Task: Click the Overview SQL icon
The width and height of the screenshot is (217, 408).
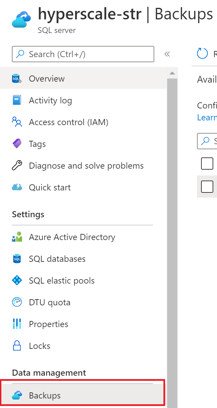Action: (x=17, y=79)
